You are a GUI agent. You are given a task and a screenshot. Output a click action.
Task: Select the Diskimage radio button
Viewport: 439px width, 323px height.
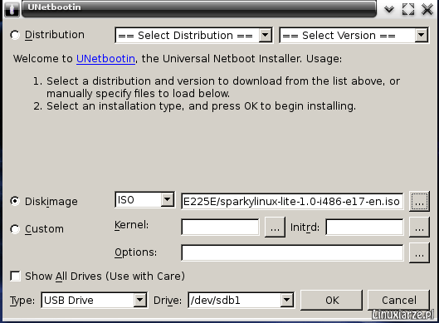pos(15,201)
